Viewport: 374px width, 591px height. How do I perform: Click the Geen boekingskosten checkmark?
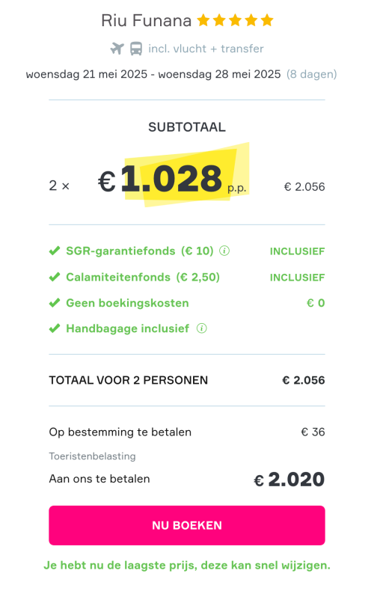coord(55,303)
